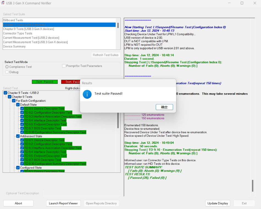This screenshot has height=209, width=261.
Task: Toggle Configured State checkbox
Action: tap(18, 168)
